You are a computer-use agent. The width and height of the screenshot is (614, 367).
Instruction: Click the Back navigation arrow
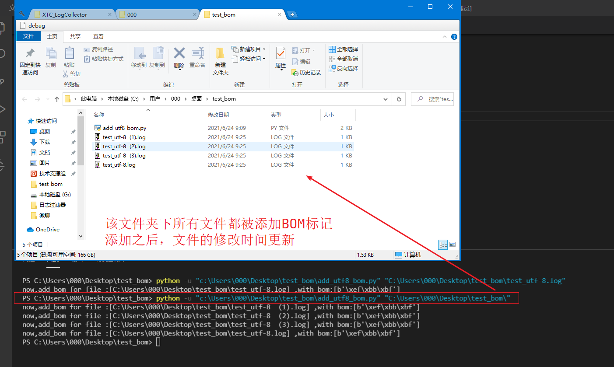pyautogui.click(x=25, y=99)
